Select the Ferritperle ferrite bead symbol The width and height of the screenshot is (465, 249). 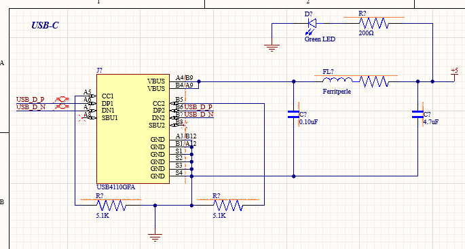coord(356,81)
